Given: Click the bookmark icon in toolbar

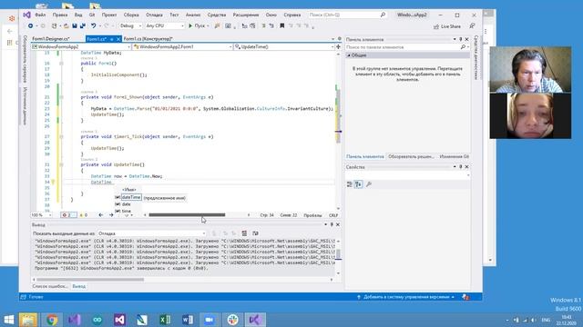Looking at the screenshot, I should [x=282, y=26].
